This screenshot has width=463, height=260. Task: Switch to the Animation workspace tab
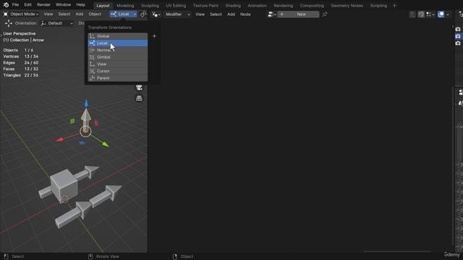(x=257, y=6)
